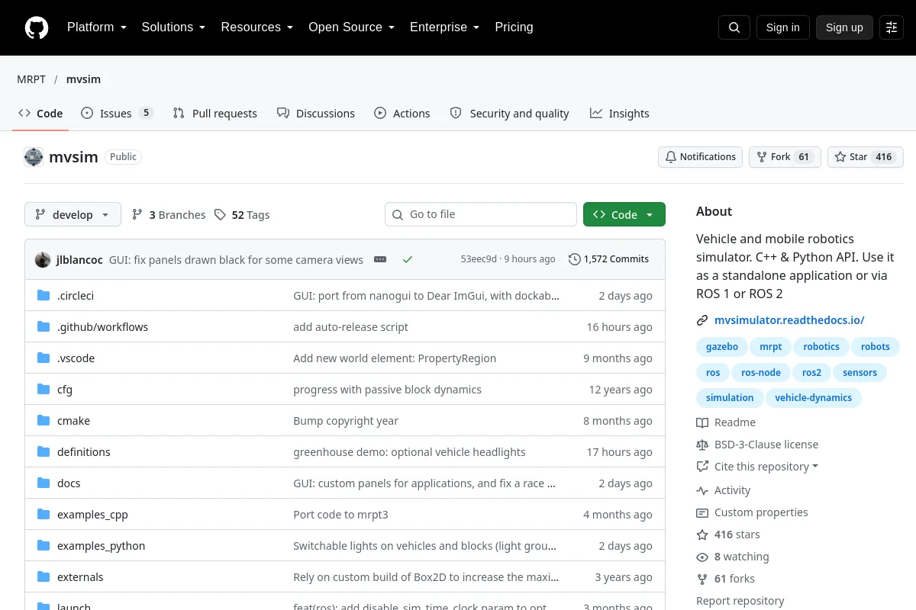This screenshot has width=916, height=610.
Task: Open the MRPT owner breadcrumb link
Action: (x=31, y=79)
